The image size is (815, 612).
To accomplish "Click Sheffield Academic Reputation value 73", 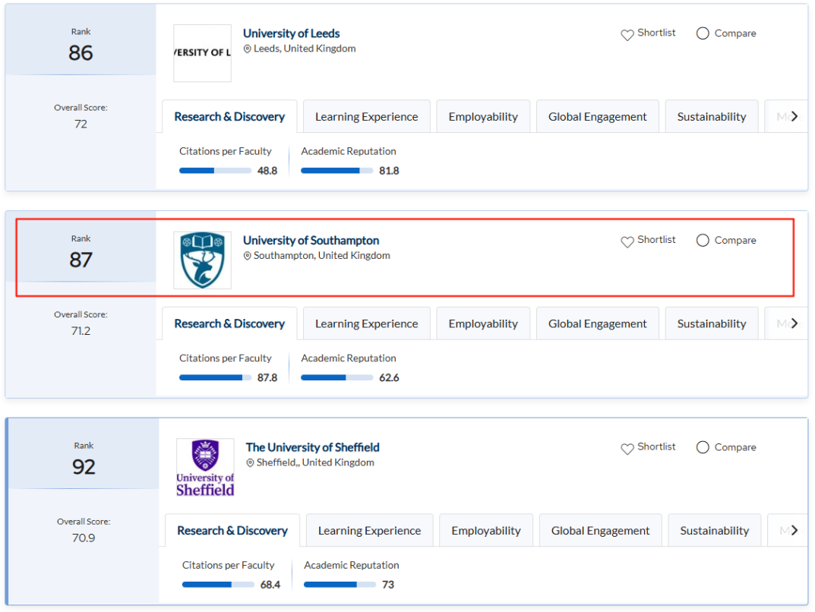I will [387, 585].
